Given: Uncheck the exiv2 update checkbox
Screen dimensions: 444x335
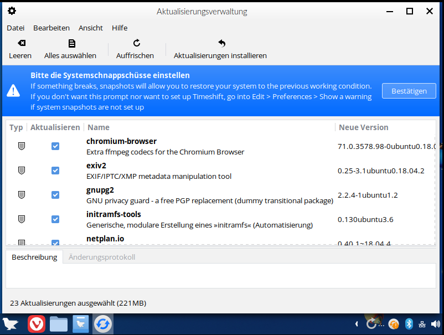Looking at the screenshot, I should (55, 171).
